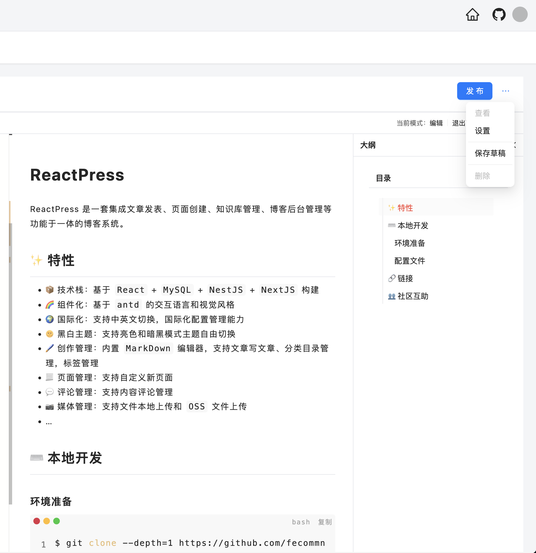Click the 目录 heading in outline
This screenshot has height=553, width=536.
383,178
